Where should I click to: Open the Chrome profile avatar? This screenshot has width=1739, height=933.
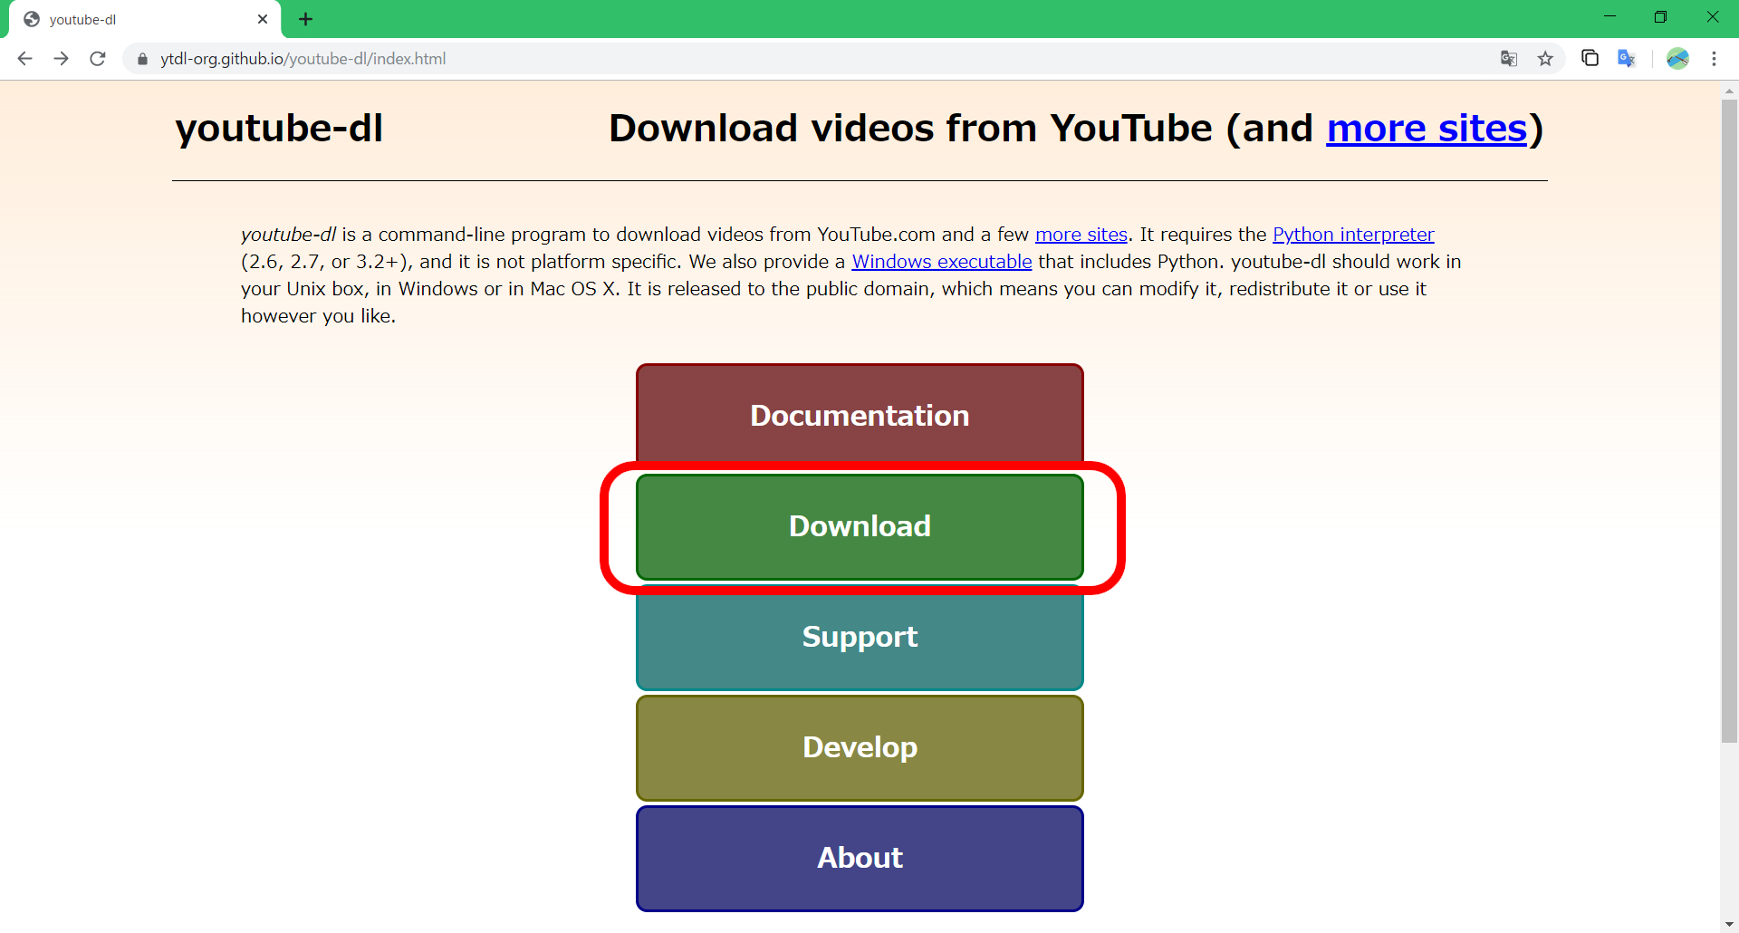coord(1677,58)
